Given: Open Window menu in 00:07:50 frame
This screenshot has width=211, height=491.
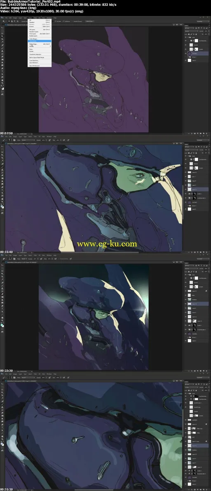Looking at the screenshot, I should coord(49,18).
